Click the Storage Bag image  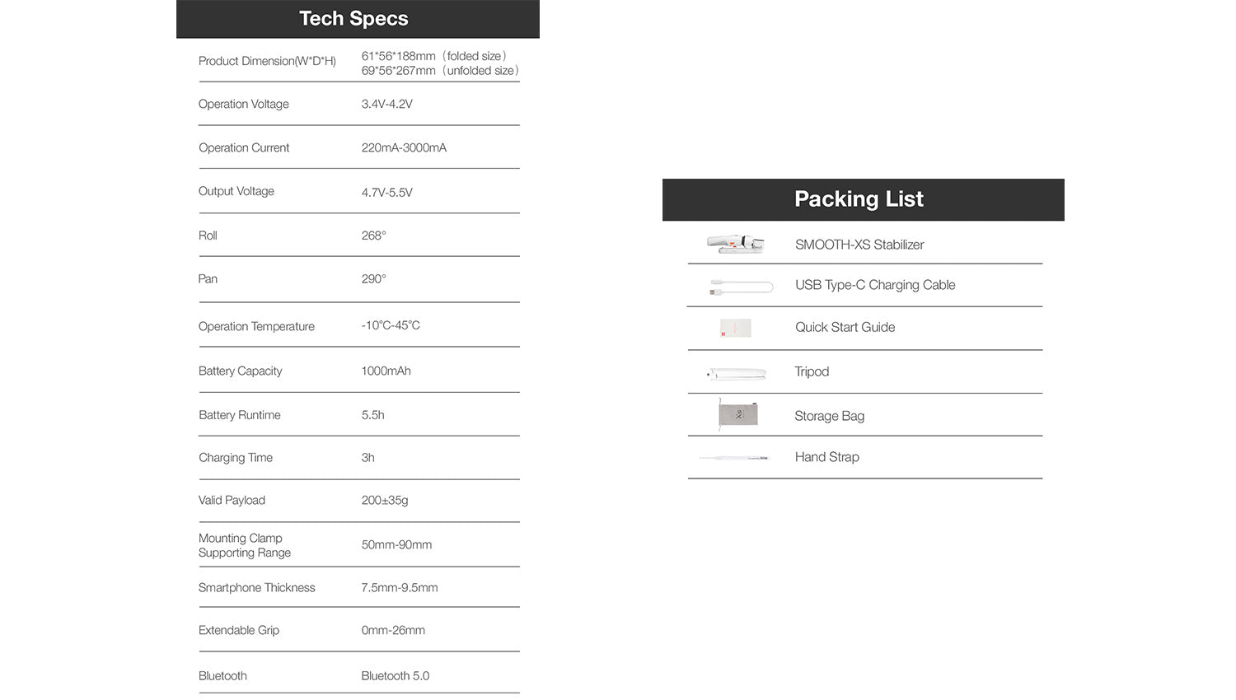tap(737, 414)
